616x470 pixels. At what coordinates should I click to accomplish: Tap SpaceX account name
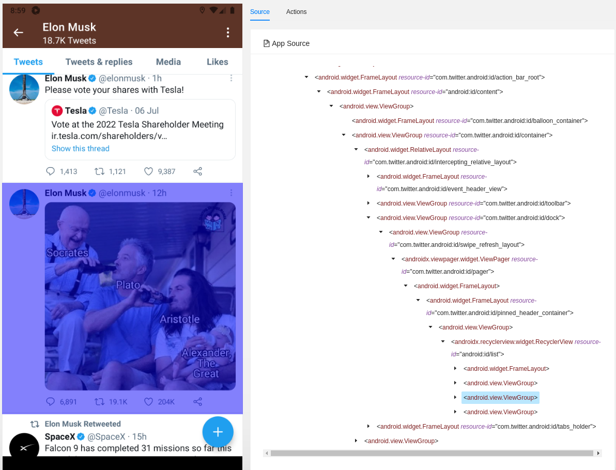[x=60, y=436]
